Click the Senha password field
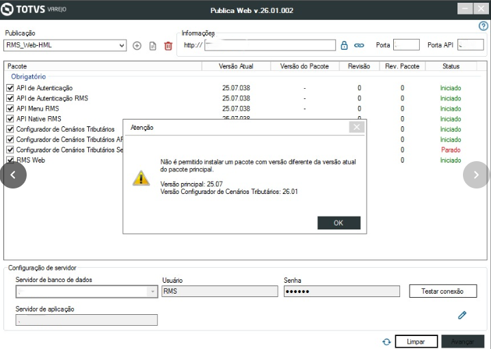 pos(342,291)
